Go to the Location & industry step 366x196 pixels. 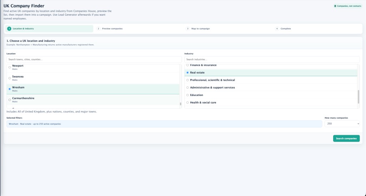[x=49, y=29]
